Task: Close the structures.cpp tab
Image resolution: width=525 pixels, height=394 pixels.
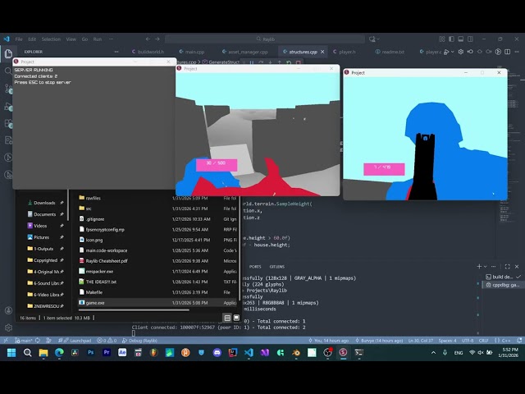Action: (322, 52)
